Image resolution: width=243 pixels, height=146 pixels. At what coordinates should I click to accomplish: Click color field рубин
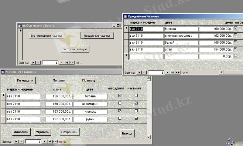tap(90, 119)
